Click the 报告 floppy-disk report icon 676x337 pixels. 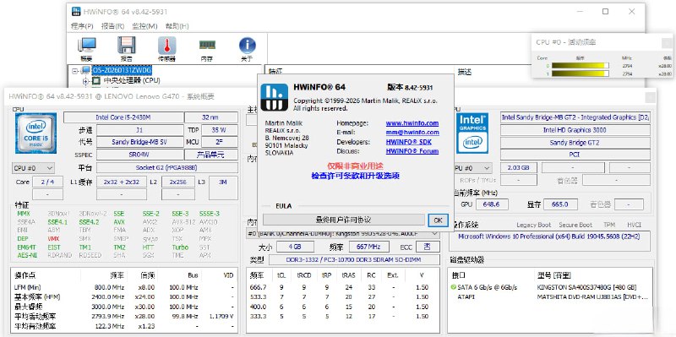[x=126, y=46]
